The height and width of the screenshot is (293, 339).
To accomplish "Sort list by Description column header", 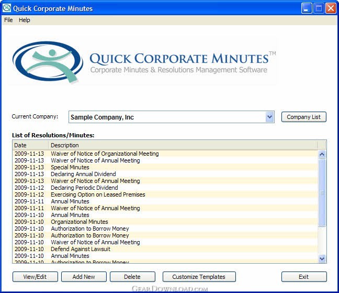I will point(183,145).
